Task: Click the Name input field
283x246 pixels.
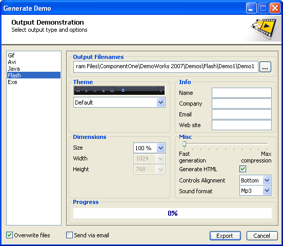Action: point(241,93)
